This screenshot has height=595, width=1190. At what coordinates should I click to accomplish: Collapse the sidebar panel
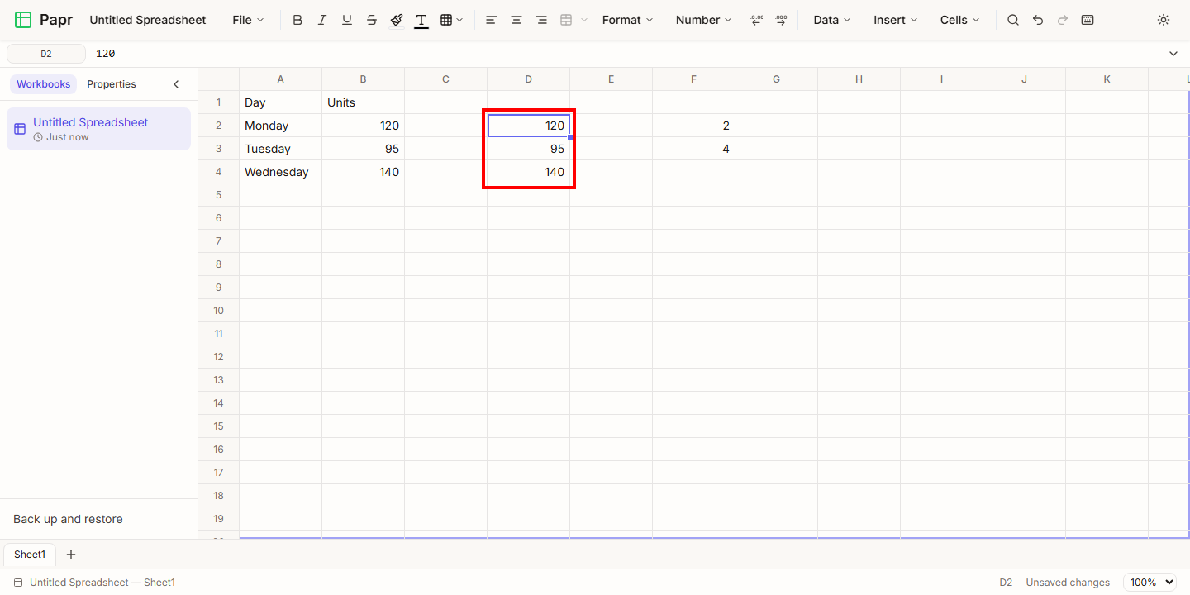click(x=176, y=84)
